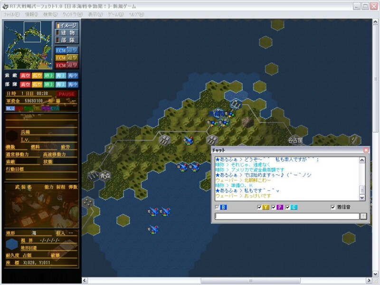The height and width of the screenshot is (285, 380).
Task: Uncheck the yellow Y chat channel checkbox
Action: (259, 208)
